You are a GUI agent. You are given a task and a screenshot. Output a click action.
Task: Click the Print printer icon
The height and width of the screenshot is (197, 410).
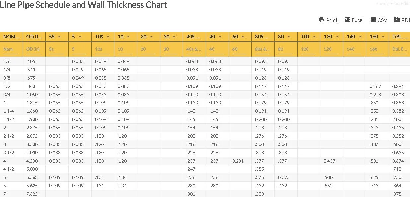[321, 20]
